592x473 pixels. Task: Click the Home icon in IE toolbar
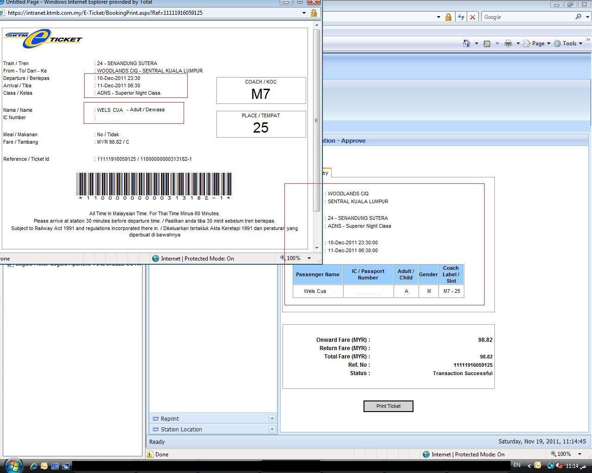[x=467, y=43]
